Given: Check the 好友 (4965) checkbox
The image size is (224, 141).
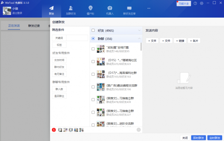Looking at the screenshot, I should (x=93, y=30).
